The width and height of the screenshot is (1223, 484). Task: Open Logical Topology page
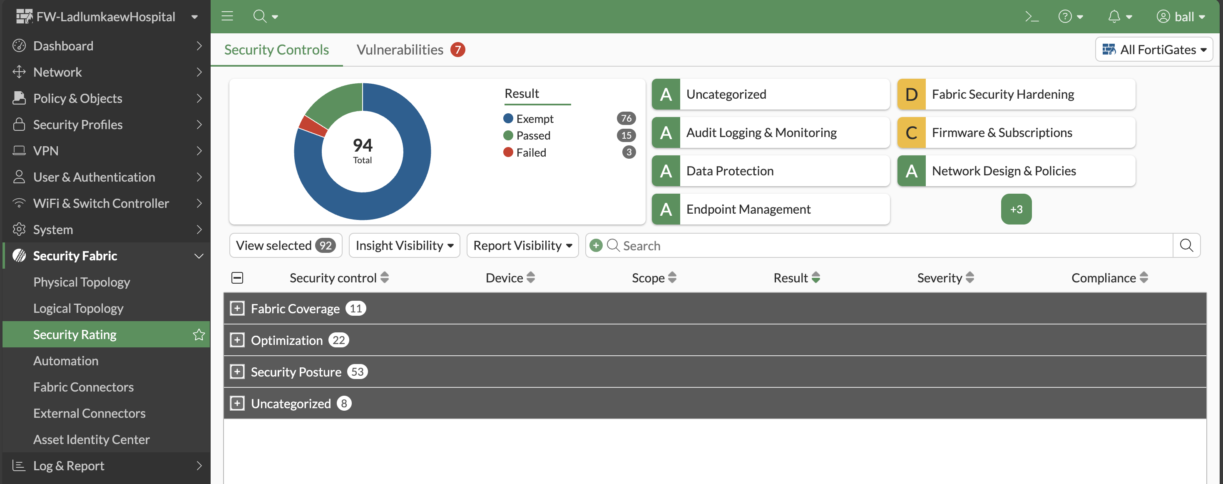[x=78, y=308]
